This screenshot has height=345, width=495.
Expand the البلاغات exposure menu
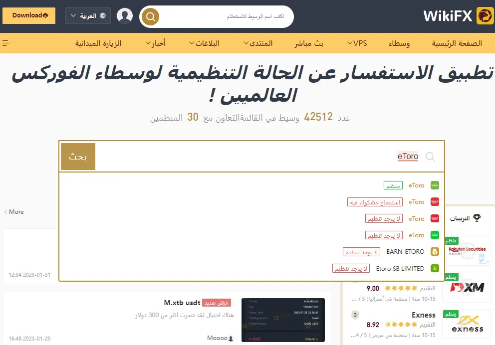(204, 43)
